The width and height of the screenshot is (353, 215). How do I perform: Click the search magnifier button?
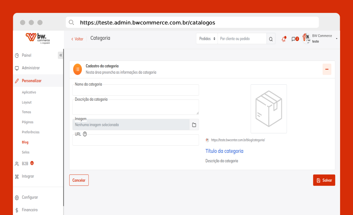(x=271, y=39)
